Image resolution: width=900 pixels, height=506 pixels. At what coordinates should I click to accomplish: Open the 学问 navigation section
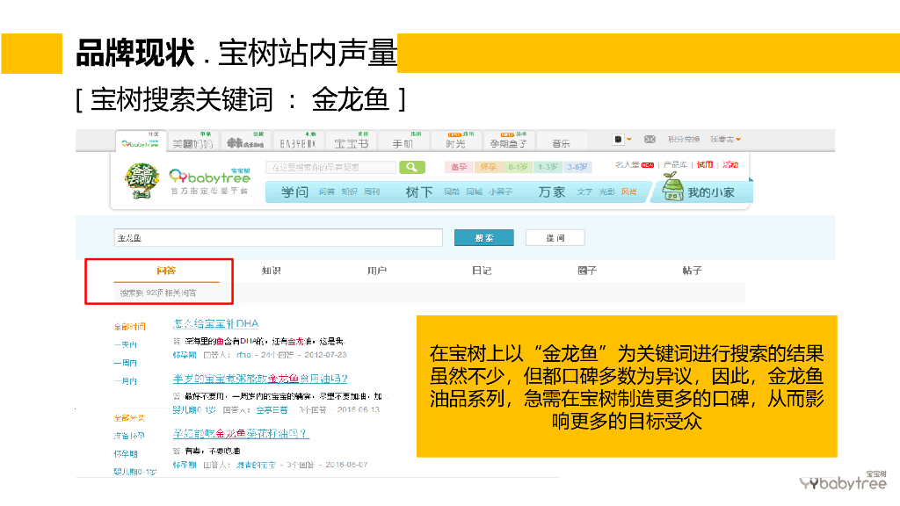[295, 192]
